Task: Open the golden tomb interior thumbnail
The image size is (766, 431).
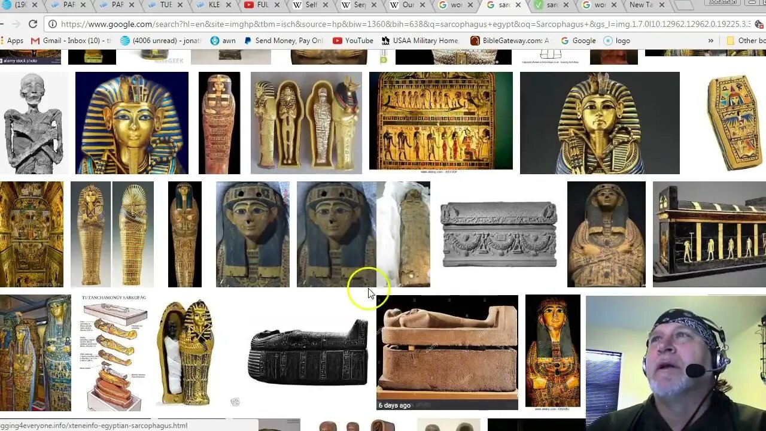Action: click(31, 234)
